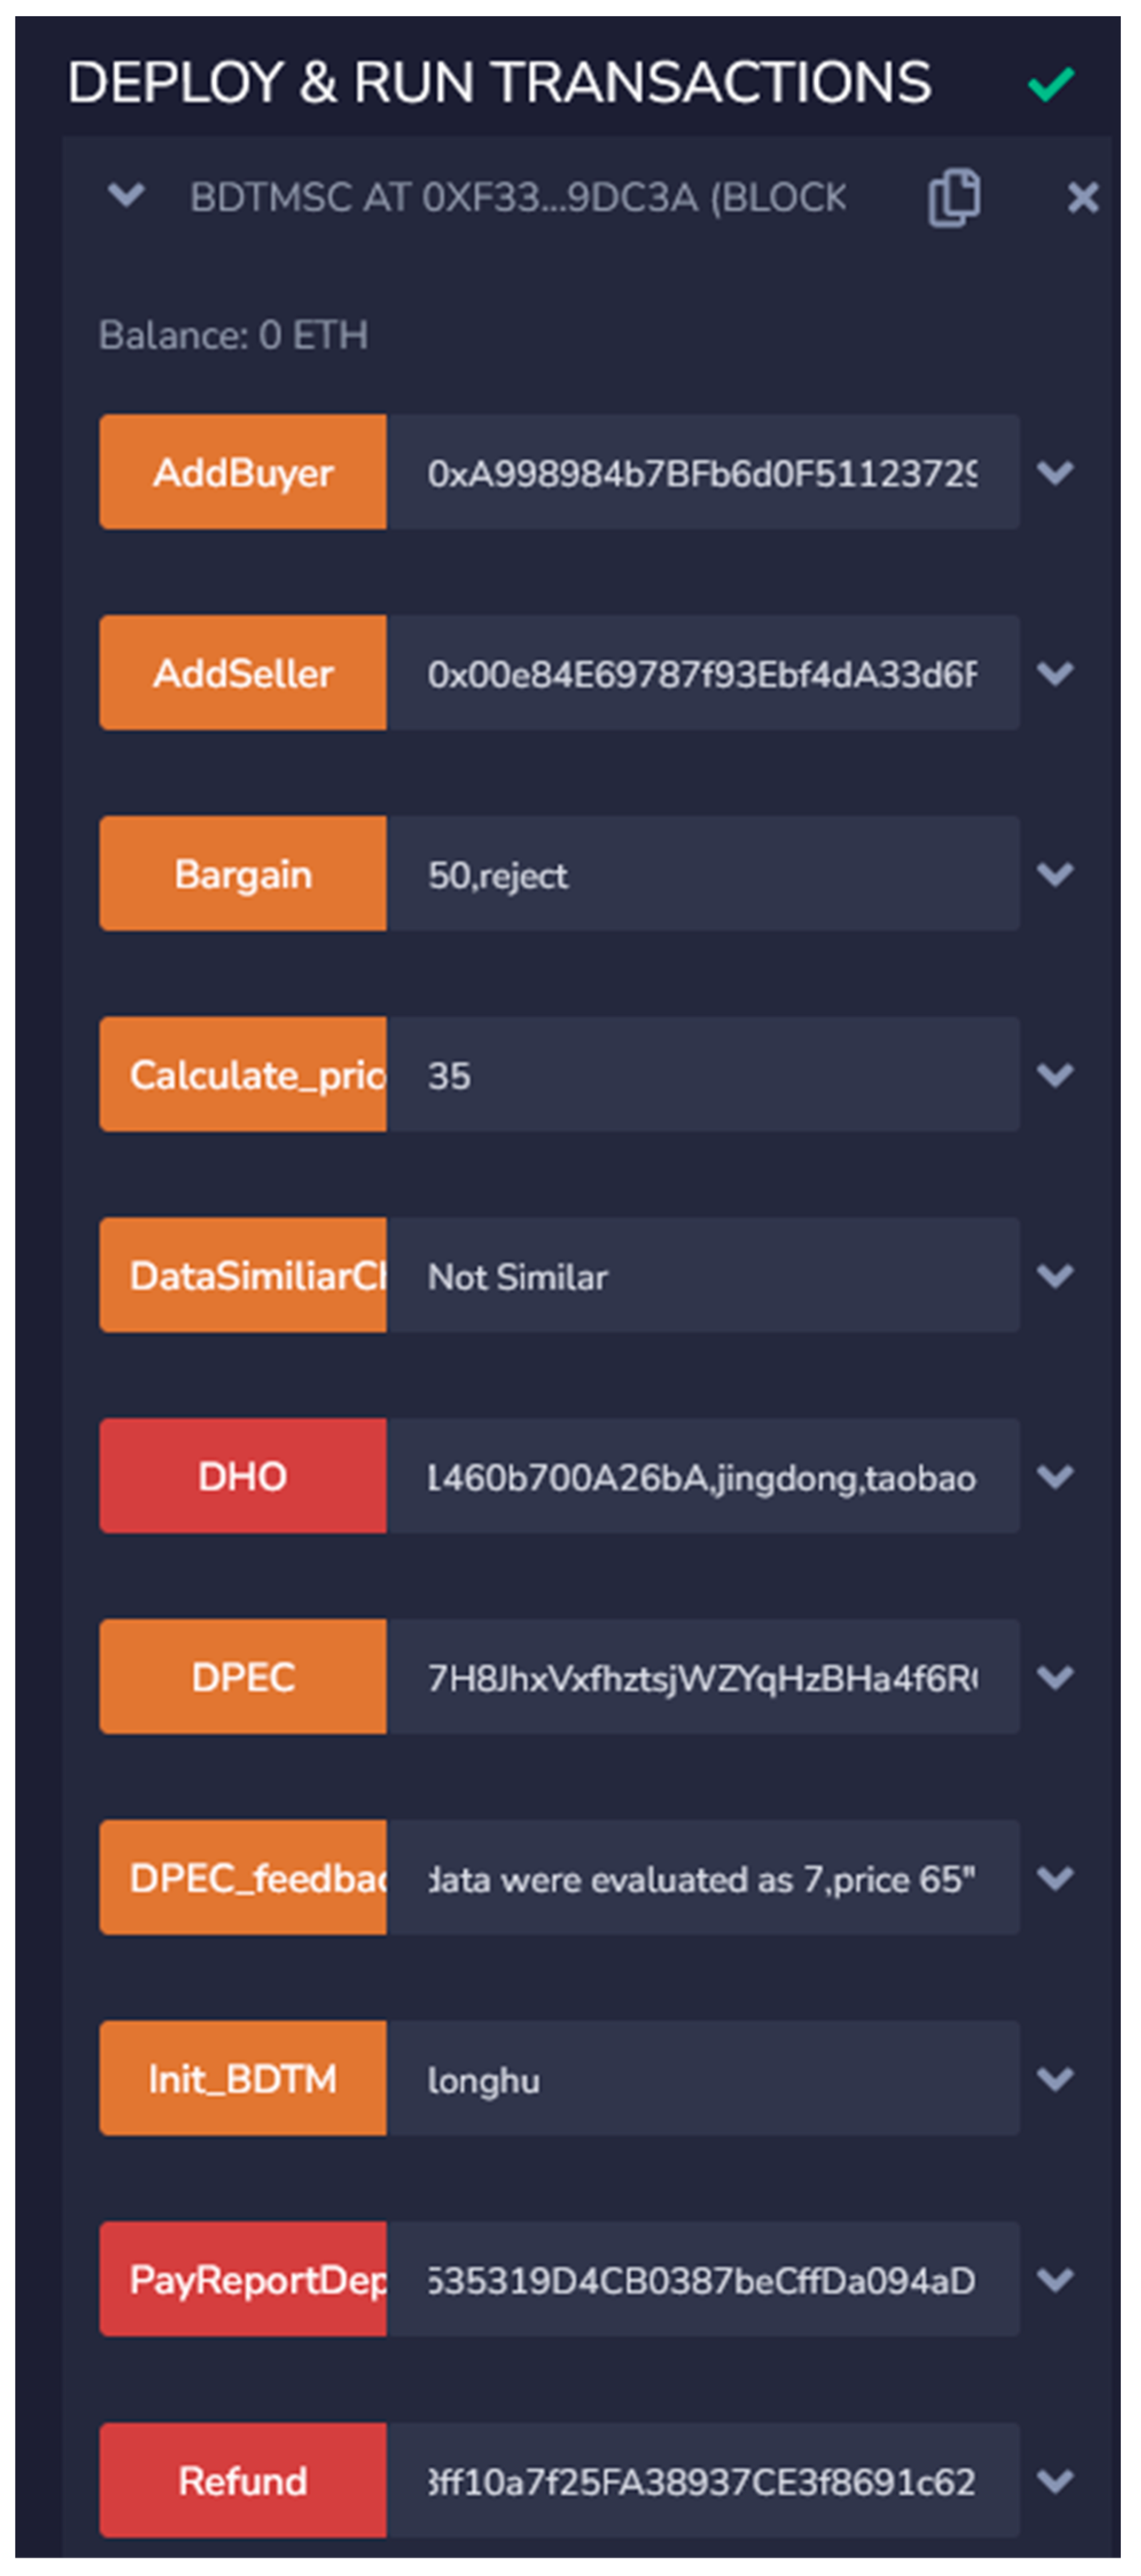
Task: Click the PayReportDeposit function button
Action: coord(243,2279)
